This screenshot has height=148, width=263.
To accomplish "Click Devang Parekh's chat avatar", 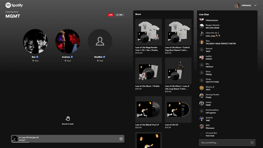I will tap(202, 96).
